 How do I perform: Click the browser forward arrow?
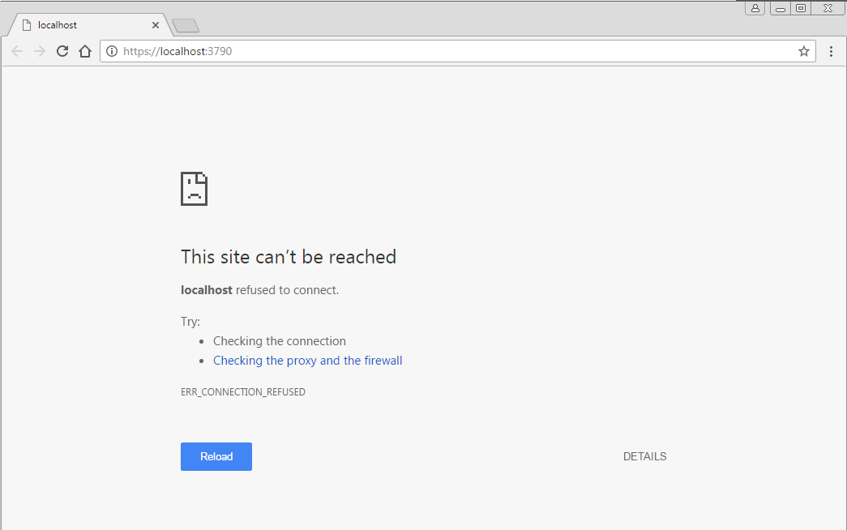pos(40,51)
